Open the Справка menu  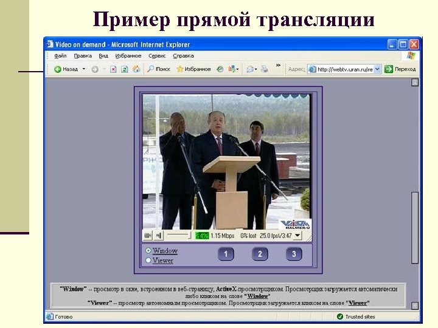pos(183,56)
